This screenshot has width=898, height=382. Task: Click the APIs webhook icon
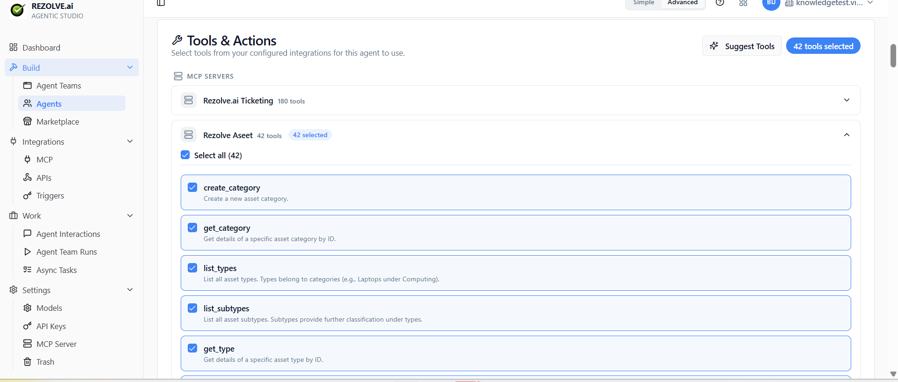click(x=28, y=178)
